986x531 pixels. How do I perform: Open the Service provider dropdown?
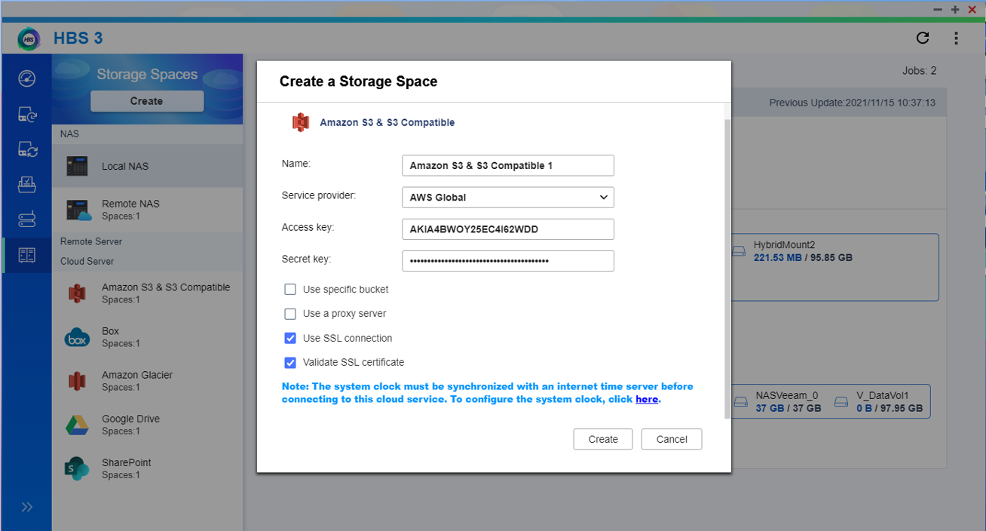click(508, 198)
